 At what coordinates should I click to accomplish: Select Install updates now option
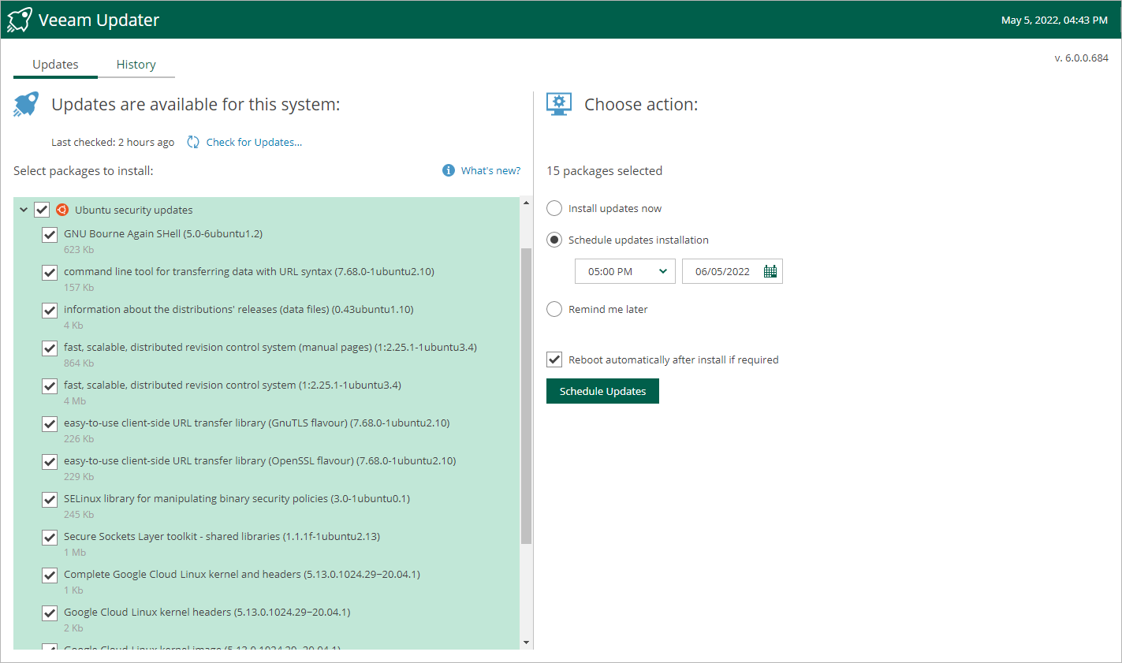pyautogui.click(x=554, y=208)
